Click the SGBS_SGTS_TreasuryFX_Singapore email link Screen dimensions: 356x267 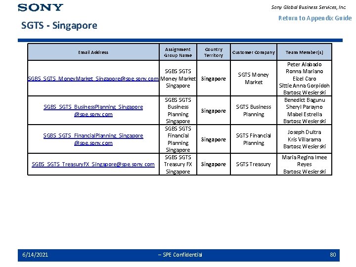[x=93, y=164]
